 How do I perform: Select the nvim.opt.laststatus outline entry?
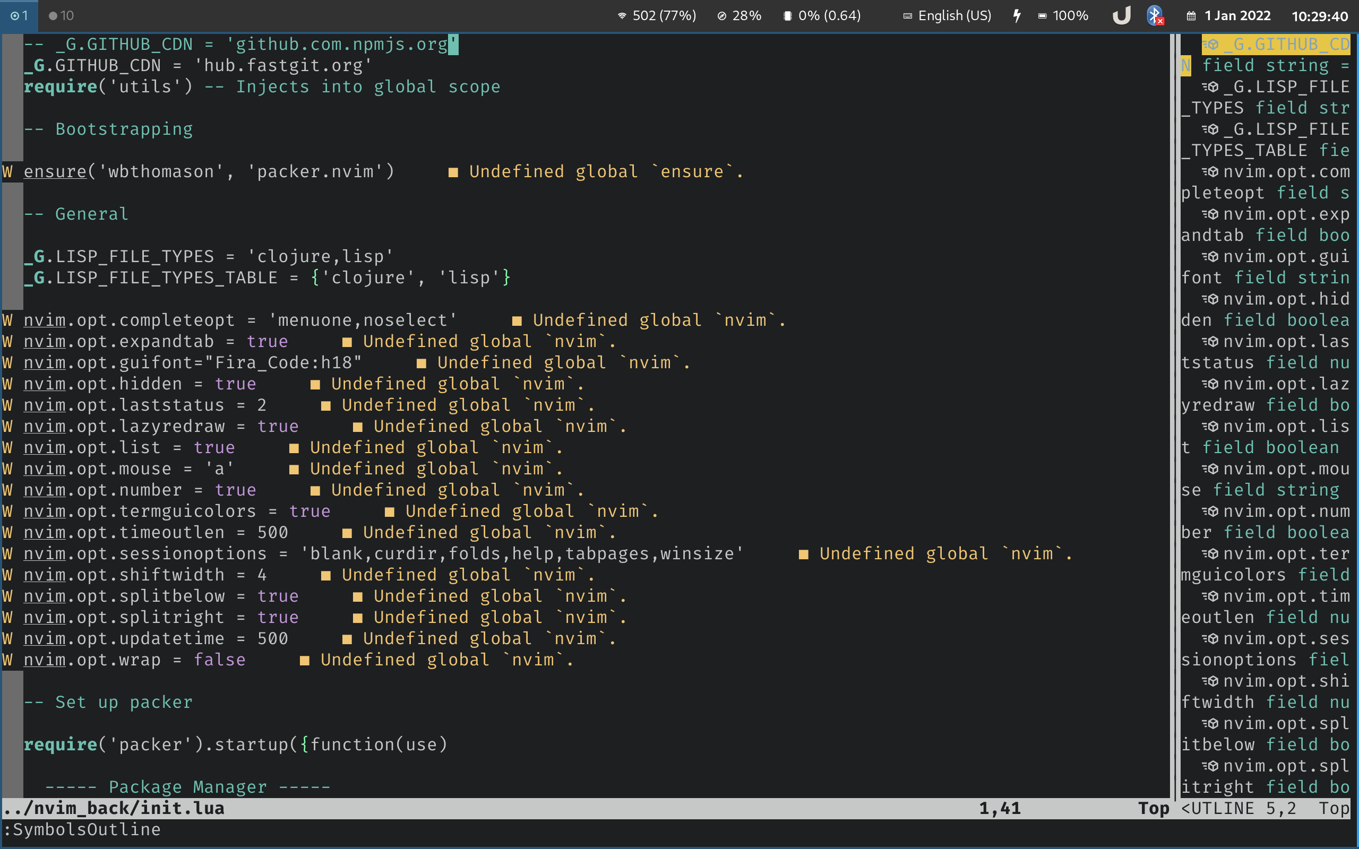(x=1286, y=342)
